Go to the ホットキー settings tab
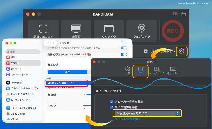The image size is (212, 129). click(173, 70)
